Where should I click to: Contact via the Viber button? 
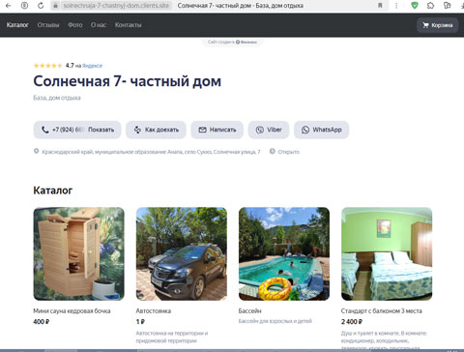click(269, 130)
